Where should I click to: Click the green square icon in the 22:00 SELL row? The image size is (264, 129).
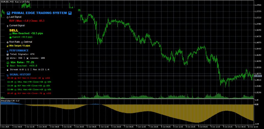point(15,90)
